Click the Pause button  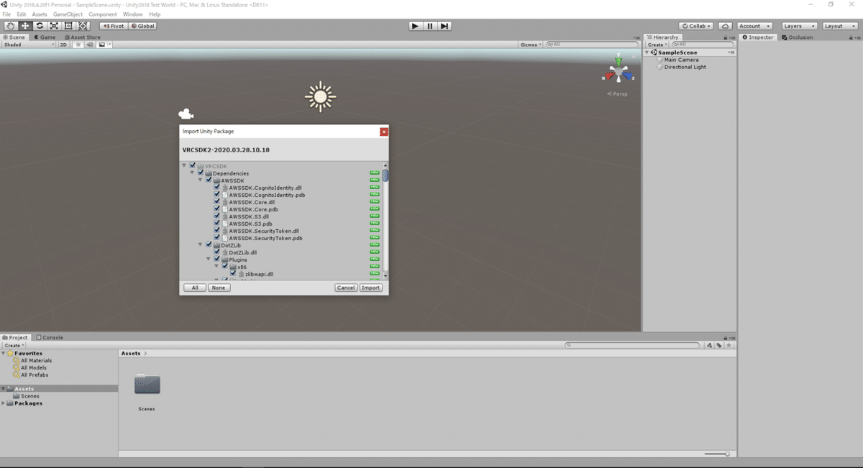coord(430,26)
